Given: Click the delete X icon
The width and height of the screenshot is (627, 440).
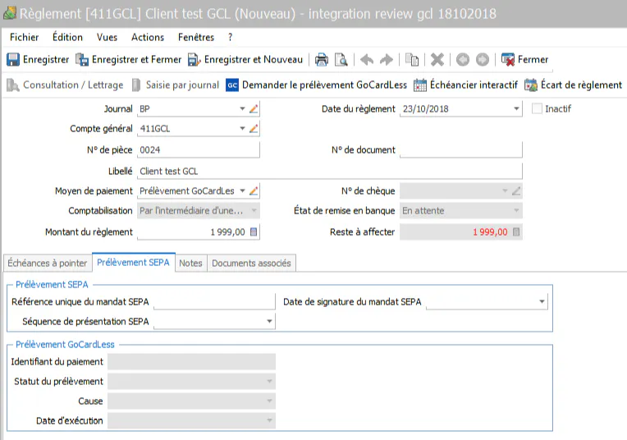Looking at the screenshot, I should point(437,60).
